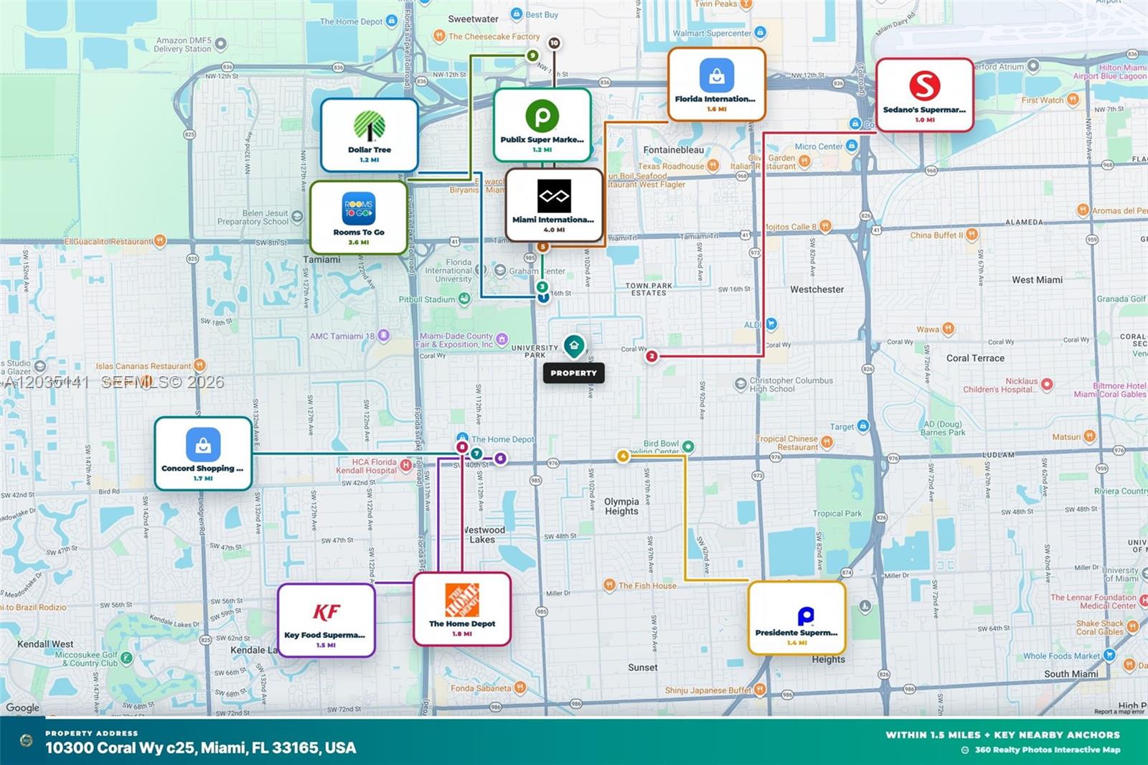The image size is (1148, 765).
Task: Click 'WITHIN 1.5 MILES + KEY NEARBY ANCHORS' text
Action: [1002, 735]
